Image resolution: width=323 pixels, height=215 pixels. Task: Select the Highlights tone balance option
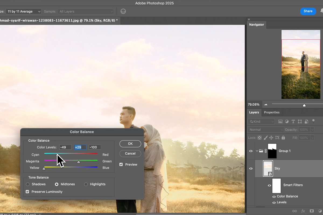coord(86,184)
